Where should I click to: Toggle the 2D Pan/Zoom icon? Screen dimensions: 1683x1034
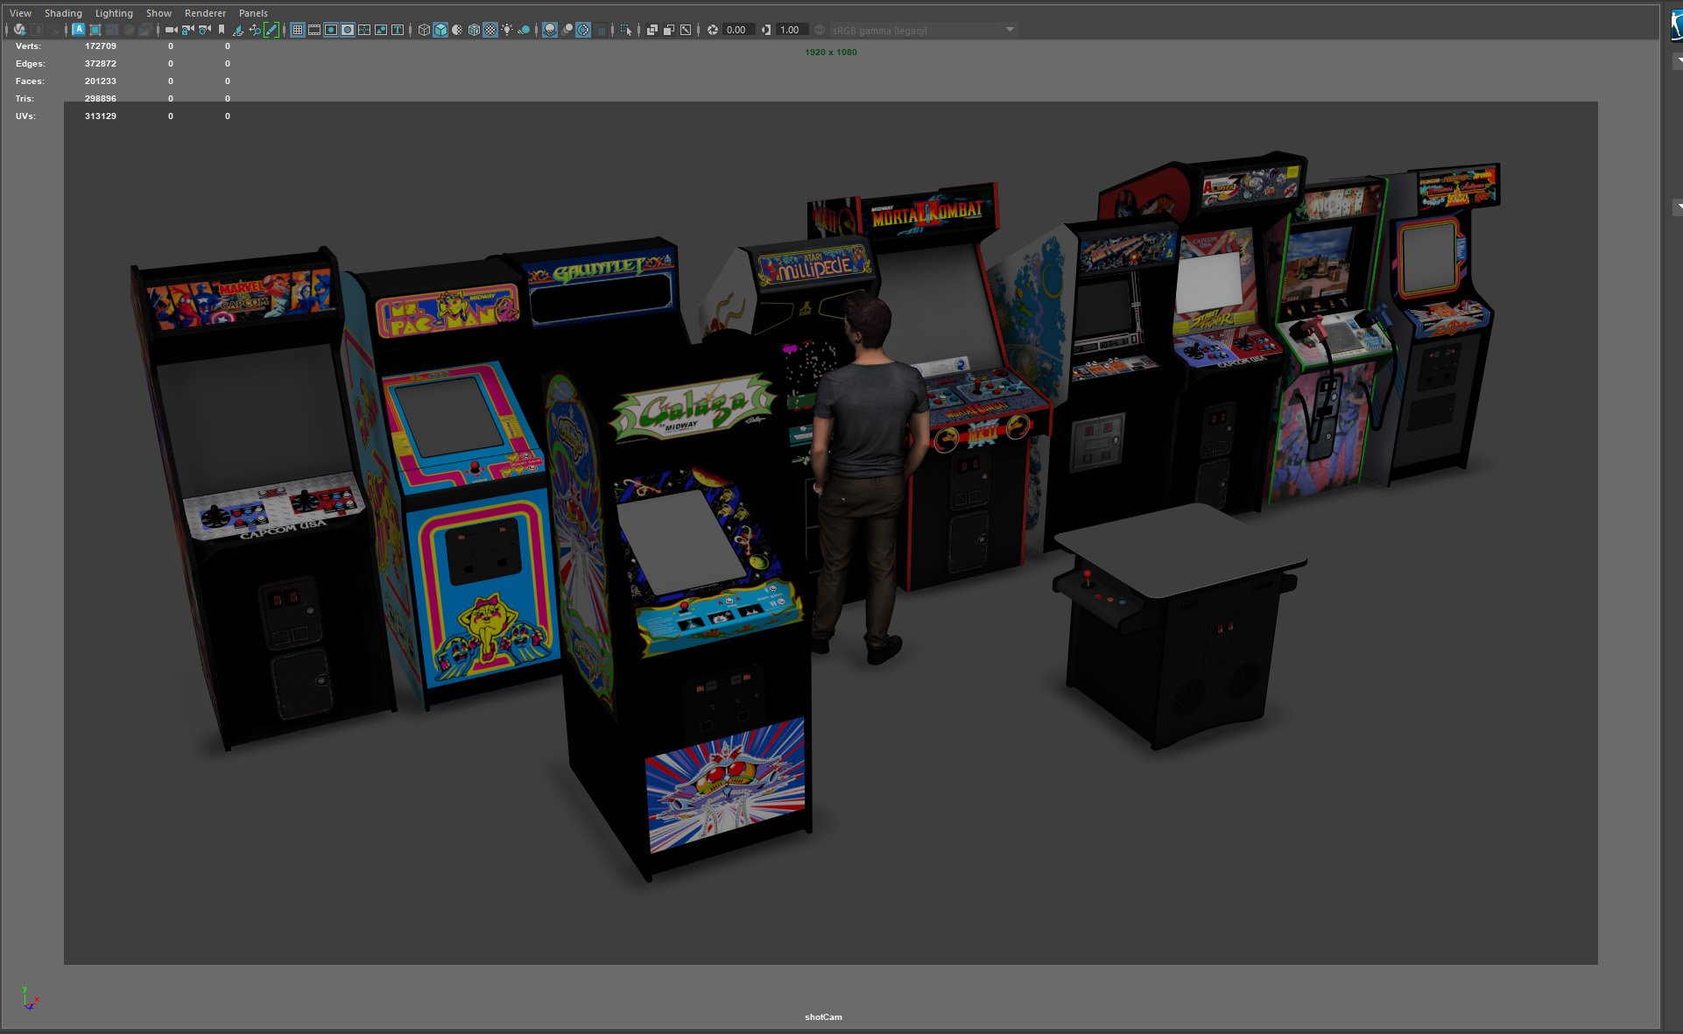click(x=255, y=30)
